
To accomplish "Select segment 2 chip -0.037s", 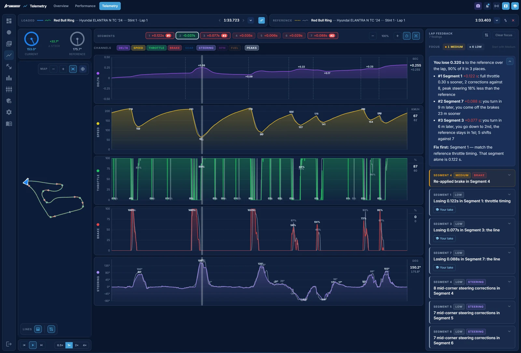I will tap(187, 36).
